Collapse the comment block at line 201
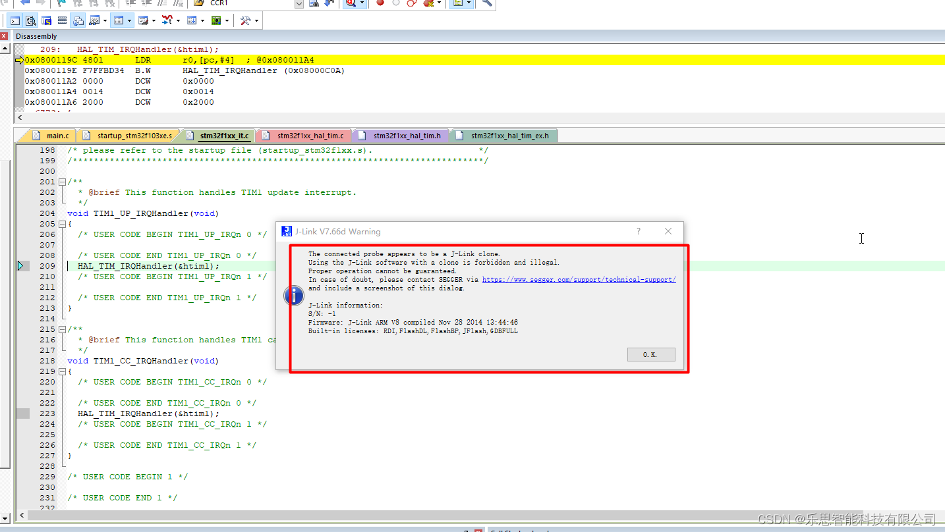The image size is (945, 532). point(62,182)
